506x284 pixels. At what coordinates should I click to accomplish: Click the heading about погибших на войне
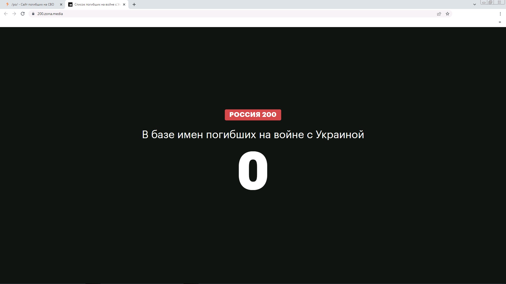(x=253, y=135)
